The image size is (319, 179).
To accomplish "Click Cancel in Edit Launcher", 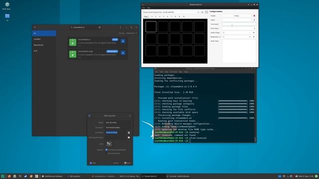I will [116, 163].
